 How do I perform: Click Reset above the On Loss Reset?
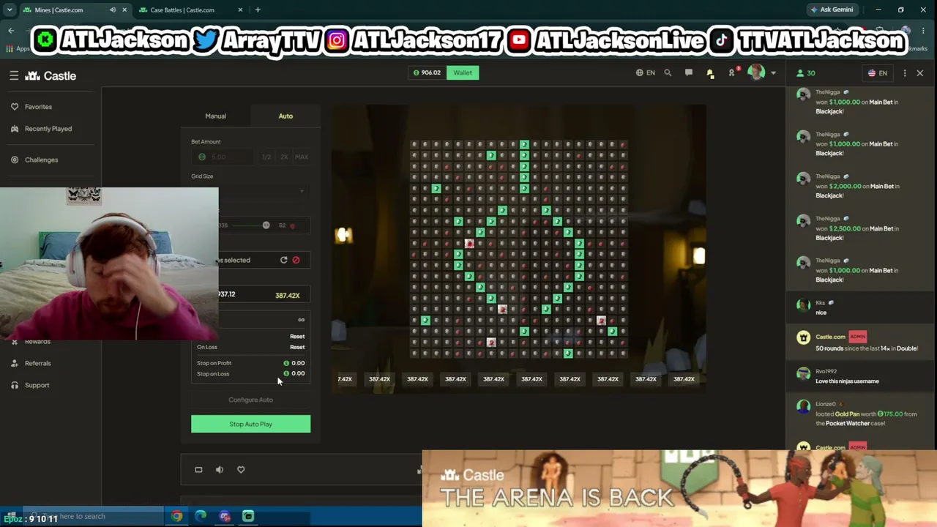297,337
